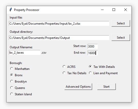Click Select button for input file
Screen dimensions: 138x109
[121, 23]
